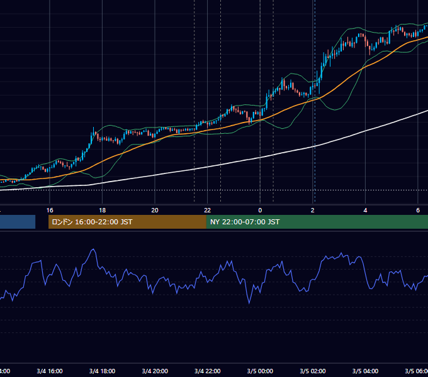Viewport: 428px width, 377px height.
Task: Click the 3/4 16:00 oscillator time label
Action: [50, 371]
